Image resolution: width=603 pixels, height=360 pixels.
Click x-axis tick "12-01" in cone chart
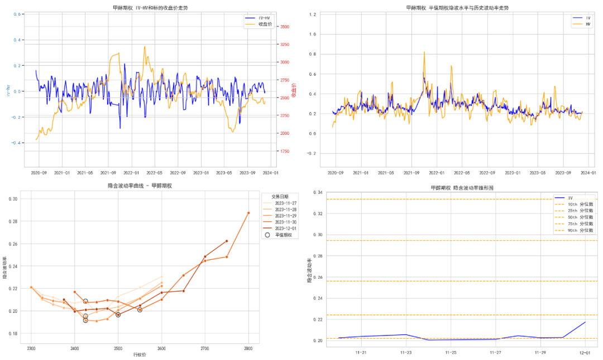(585, 352)
